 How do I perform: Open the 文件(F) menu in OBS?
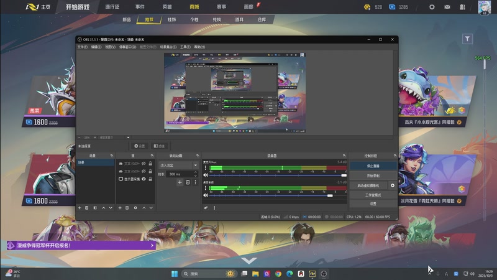point(82,47)
